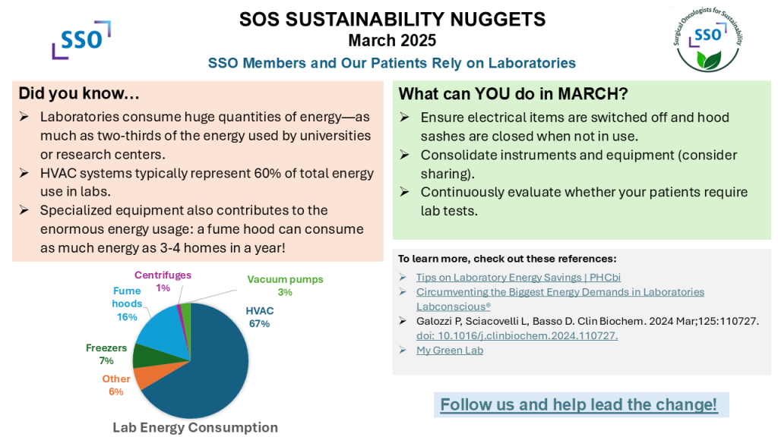Viewport: 778px width, 437px height.
Task: Open the My Green Lab link
Action: point(449,350)
